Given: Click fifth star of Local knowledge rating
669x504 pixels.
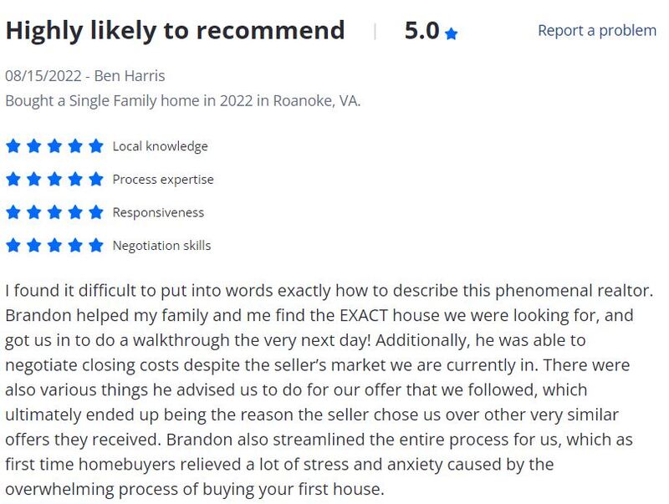Looking at the screenshot, I should click(x=96, y=146).
